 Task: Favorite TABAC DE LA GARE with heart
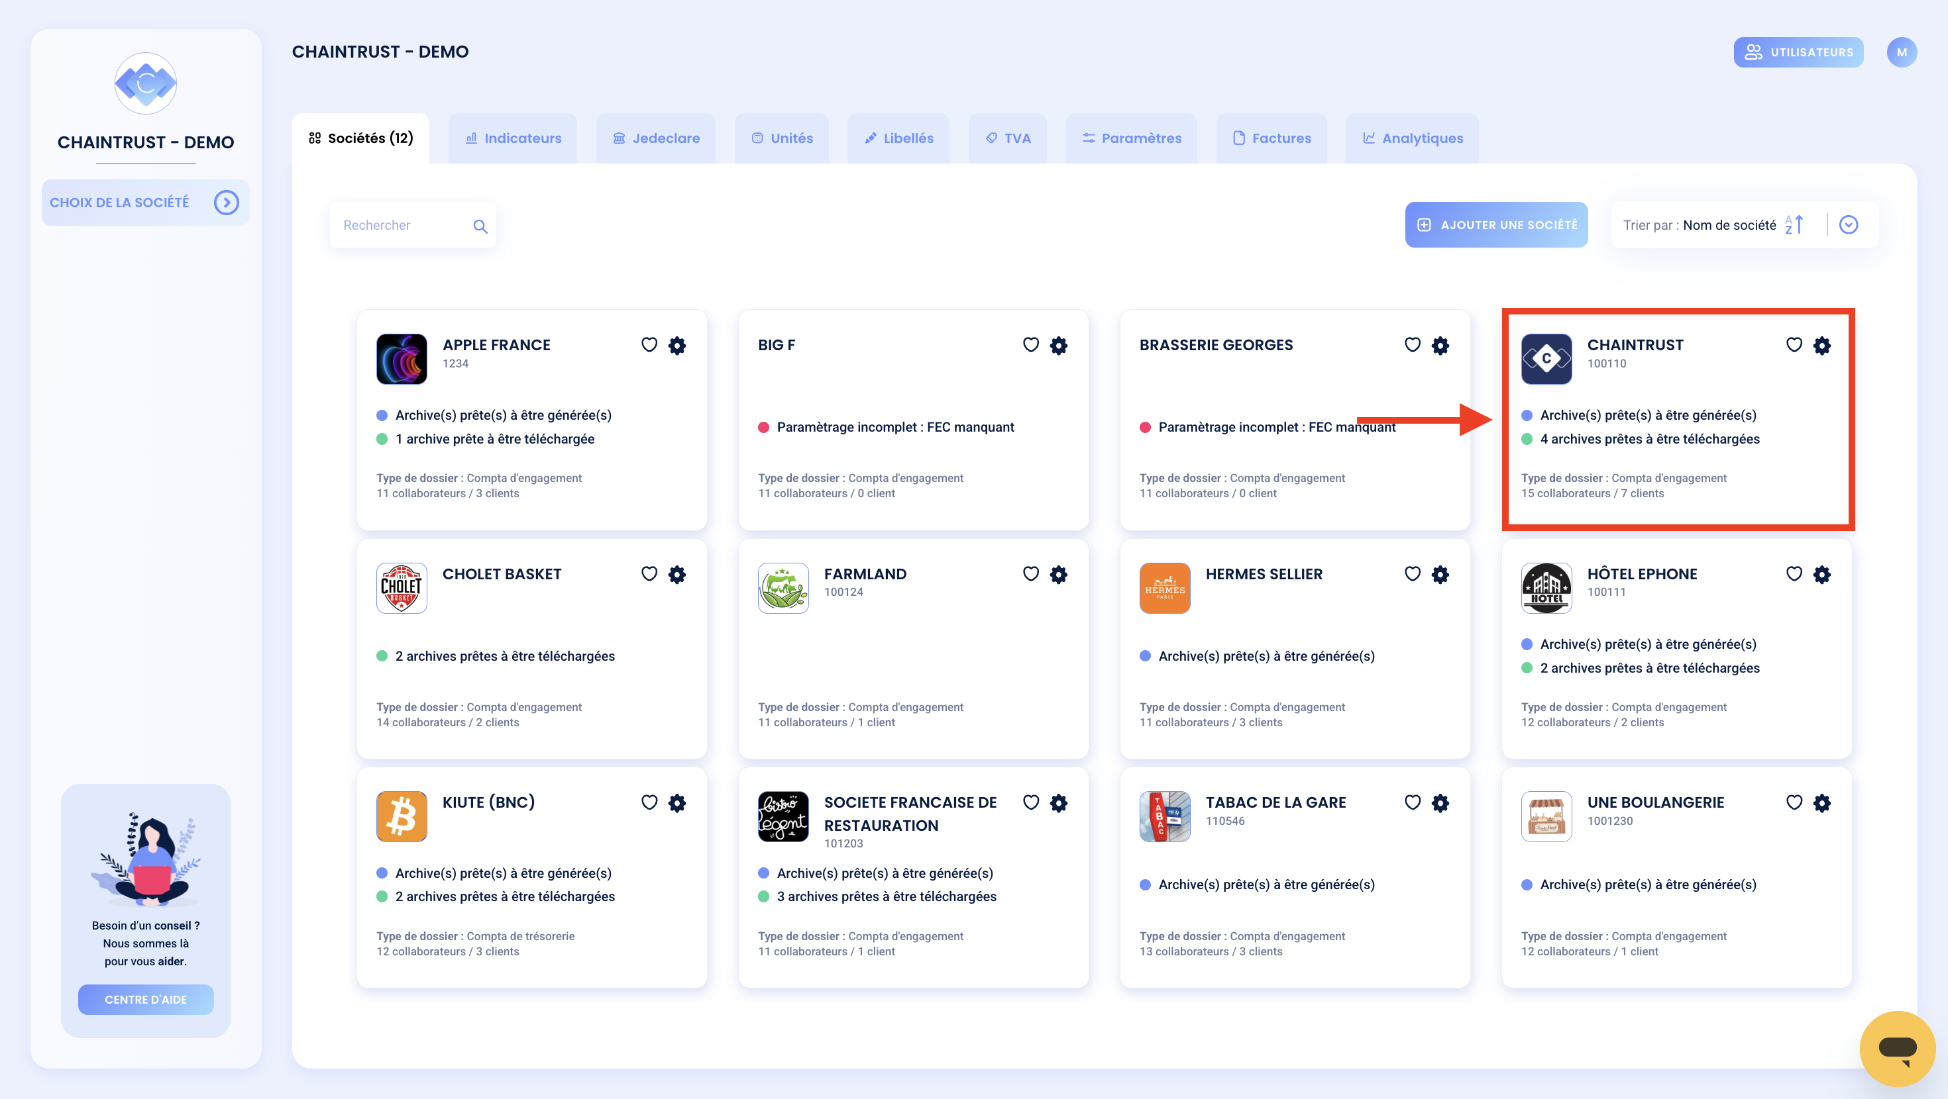pyautogui.click(x=1413, y=802)
